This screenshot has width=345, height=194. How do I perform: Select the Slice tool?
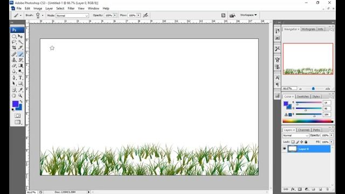(20, 47)
